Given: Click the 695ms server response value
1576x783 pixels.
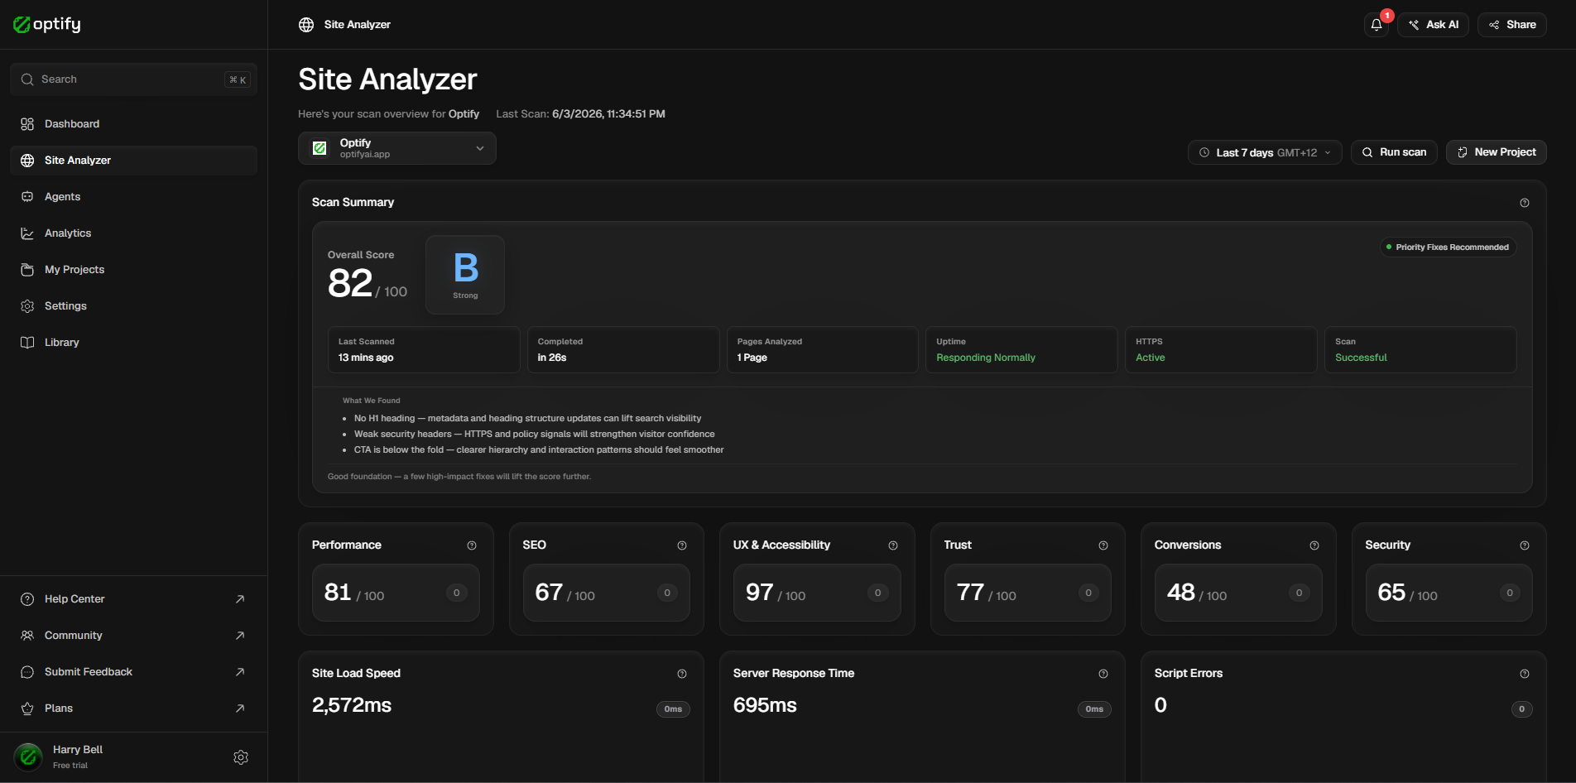Looking at the screenshot, I should point(765,705).
